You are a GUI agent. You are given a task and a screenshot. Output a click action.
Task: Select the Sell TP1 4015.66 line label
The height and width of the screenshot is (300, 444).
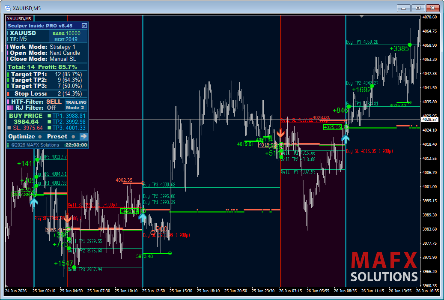[x=298, y=153]
